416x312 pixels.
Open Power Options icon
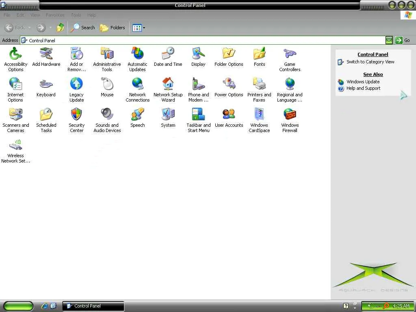tap(229, 87)
